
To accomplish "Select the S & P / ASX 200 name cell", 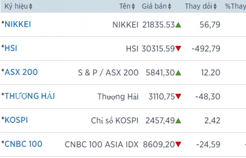I will click(108, 73).
